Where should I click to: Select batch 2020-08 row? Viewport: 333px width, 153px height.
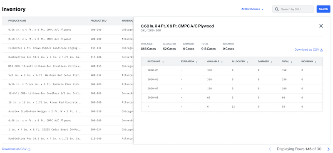coord(232,98)
